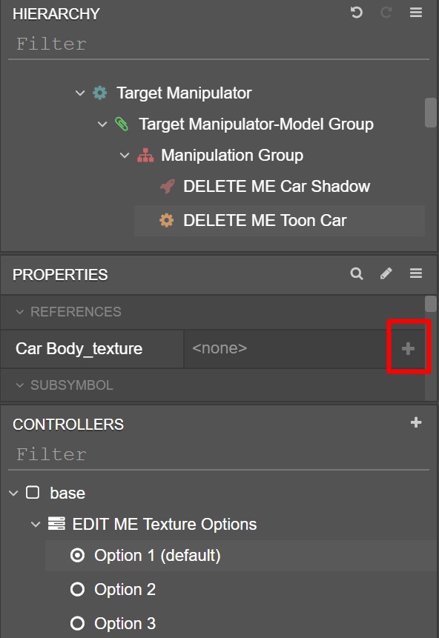Add reference with plus icon beside Car Body_texture
The height and width of the screenshot is (638, 439).
[x=408, y=348]
